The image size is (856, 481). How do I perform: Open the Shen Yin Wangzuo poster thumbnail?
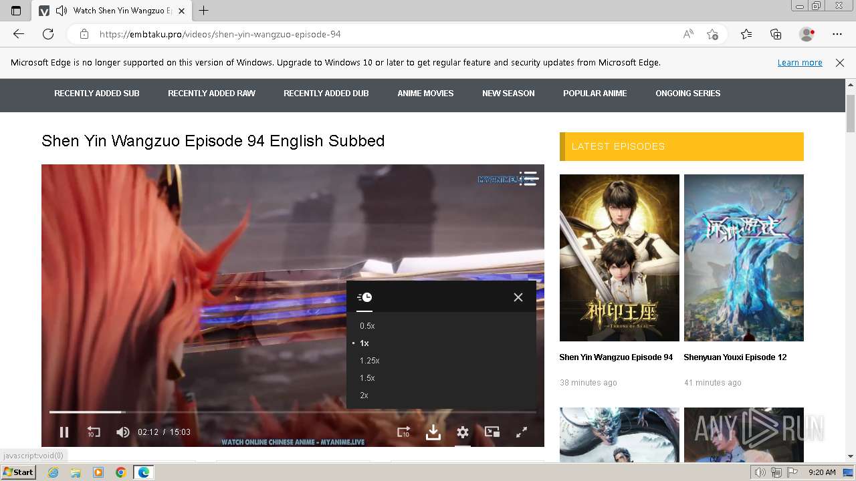tap(619, 258)
